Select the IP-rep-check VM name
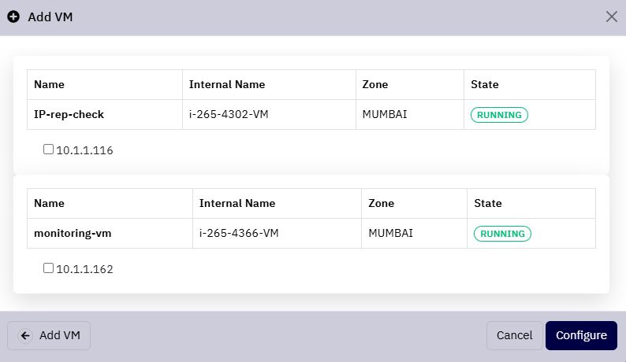This screenshot has width=626, height=362. (69, 114)
